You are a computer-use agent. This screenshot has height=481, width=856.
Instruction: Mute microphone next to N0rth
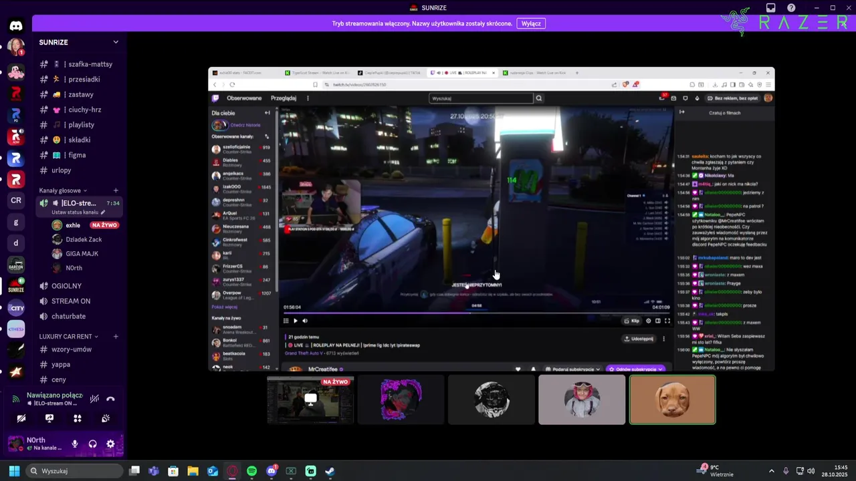(75, 444)
